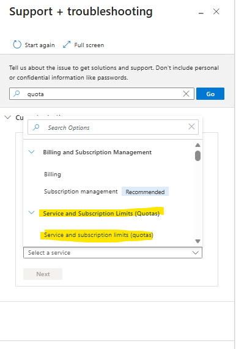This screenshot has width=236, height=349.
Task: Click the magnifier icon in quota search box
Action: [x=17, y=94]
